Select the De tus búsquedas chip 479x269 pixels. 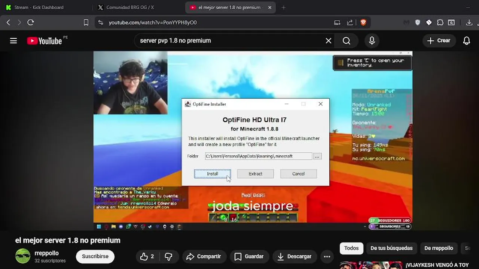tap(391, 248)
